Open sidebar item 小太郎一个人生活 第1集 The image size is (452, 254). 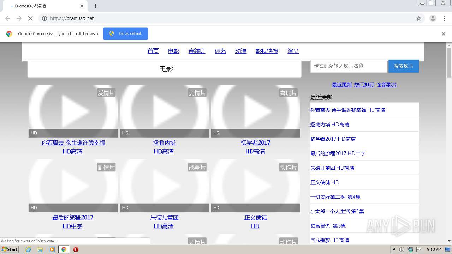pyautogui.click(x=337, y=211)
